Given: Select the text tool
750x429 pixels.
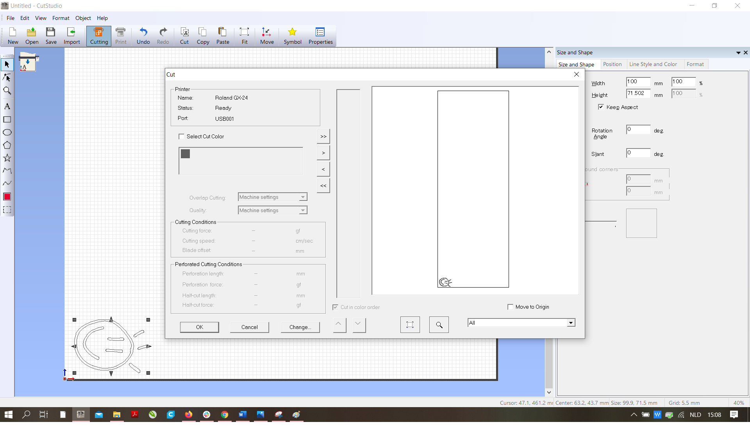Looking at the screenshot, I should [7, 106].
